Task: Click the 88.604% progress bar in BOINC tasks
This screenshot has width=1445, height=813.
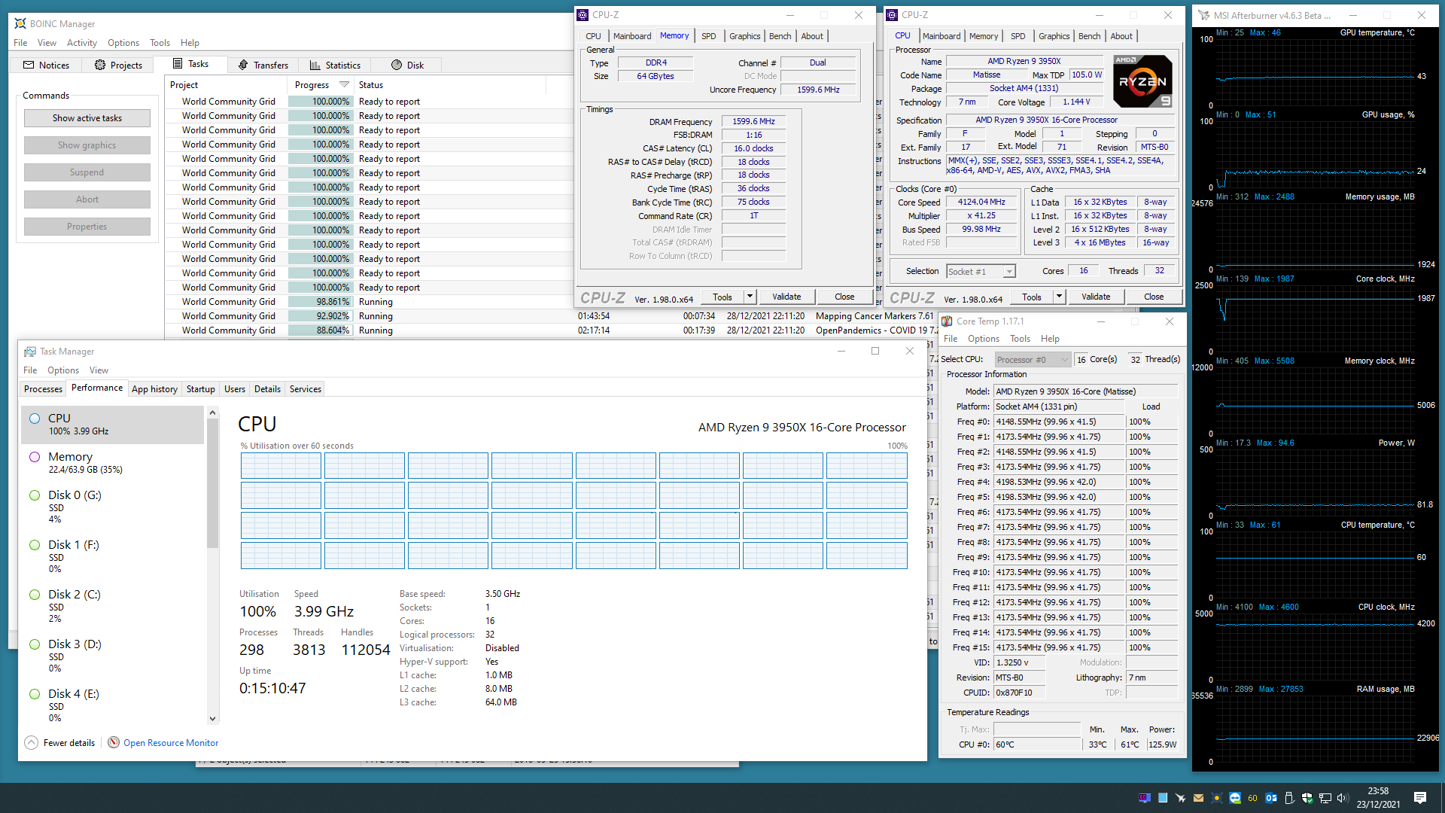Action: pyautogui.click(x=321, y=330)
